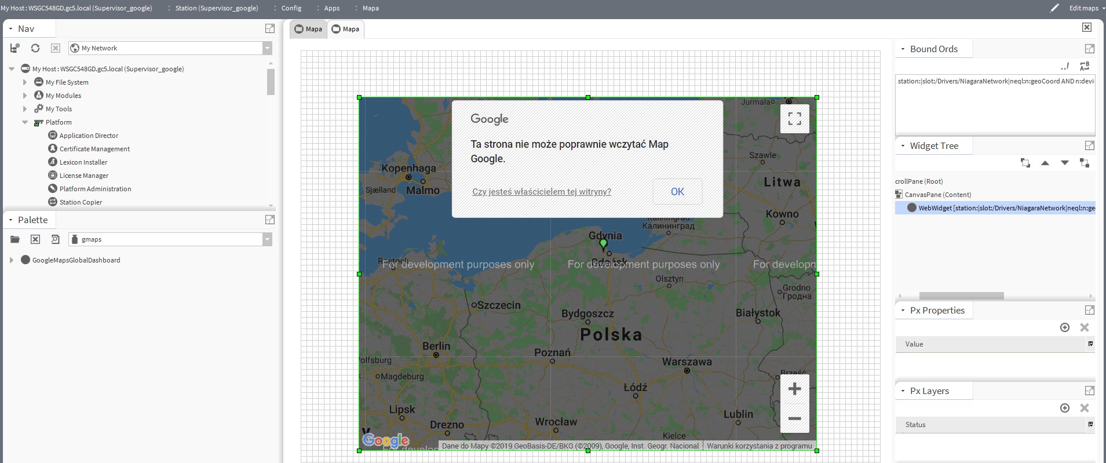Move widget up in Widget Tree
This screenshot has width=1106, height=463.
coord(1045,163)
